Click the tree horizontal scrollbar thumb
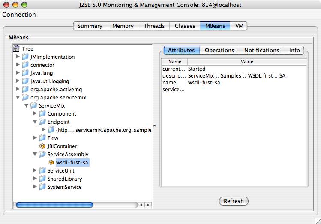This screenshot has width=321, height=224. tap(54, 205)
